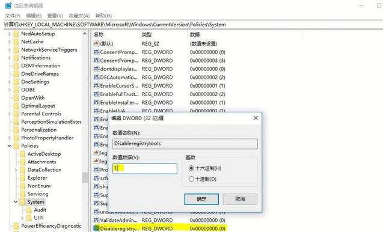
Task: Click the Registry Editor app icon in title bar
Action: 8,5
